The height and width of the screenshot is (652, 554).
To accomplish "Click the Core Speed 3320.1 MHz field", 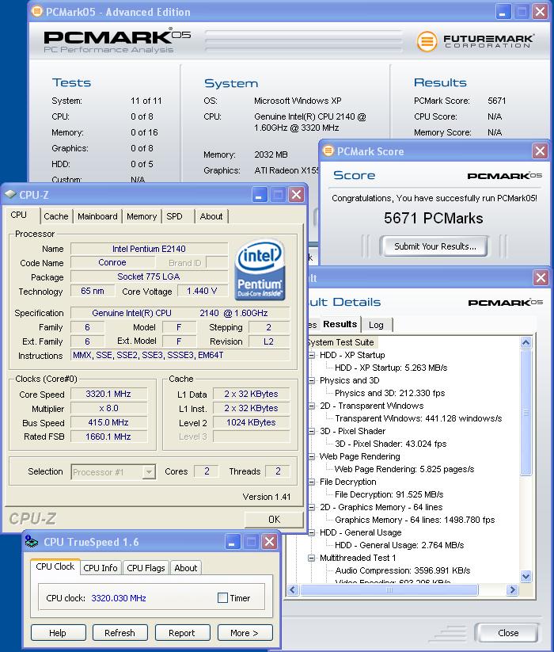I will tap(108, 394).
